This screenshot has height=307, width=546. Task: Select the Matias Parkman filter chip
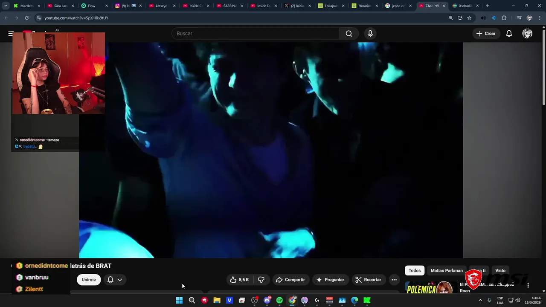[447, 270]
